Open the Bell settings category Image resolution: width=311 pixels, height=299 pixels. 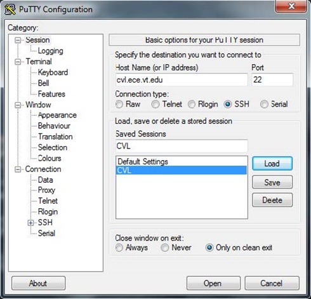click(43, 83)
